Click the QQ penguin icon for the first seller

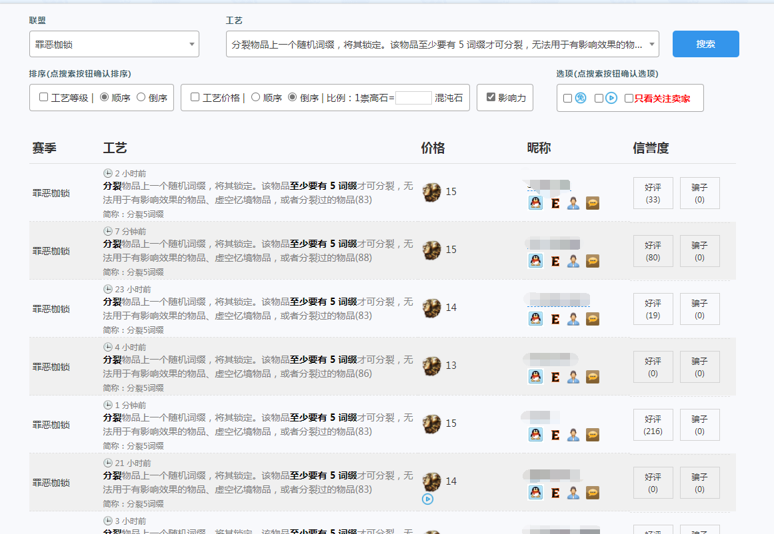tap(535, 203)
